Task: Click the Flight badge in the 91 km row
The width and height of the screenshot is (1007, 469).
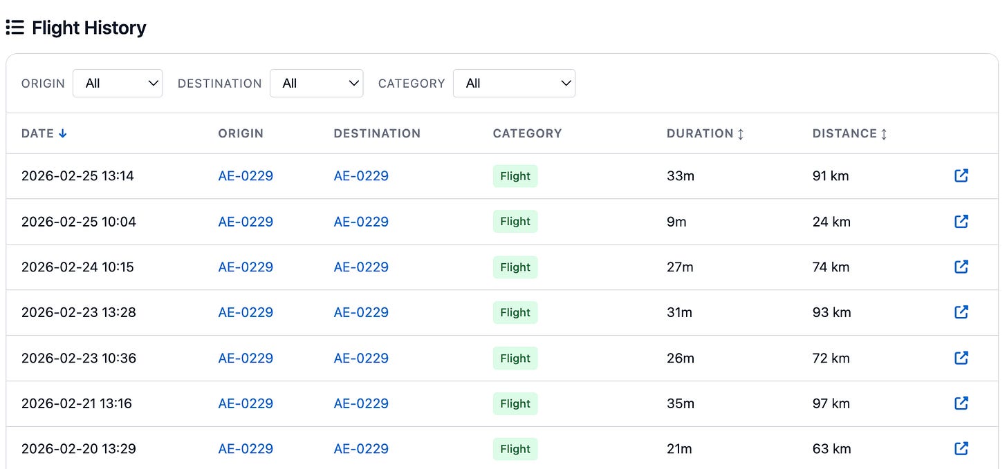Action: (515, 176)
